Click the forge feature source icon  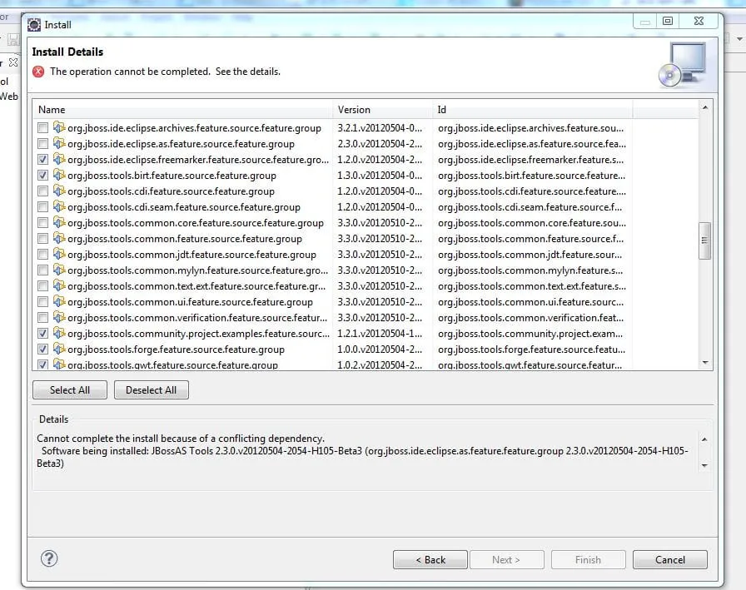tap(59, 349)
